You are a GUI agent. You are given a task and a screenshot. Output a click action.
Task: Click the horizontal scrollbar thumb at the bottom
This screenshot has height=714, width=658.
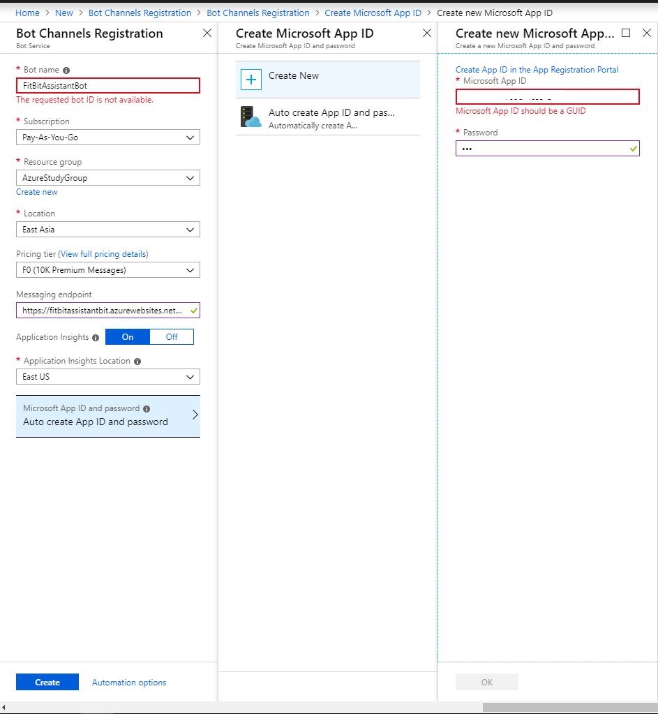pos(570,708)
